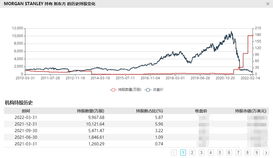
Task: Open page 7 of holdings history
Action: click(238, 153)
